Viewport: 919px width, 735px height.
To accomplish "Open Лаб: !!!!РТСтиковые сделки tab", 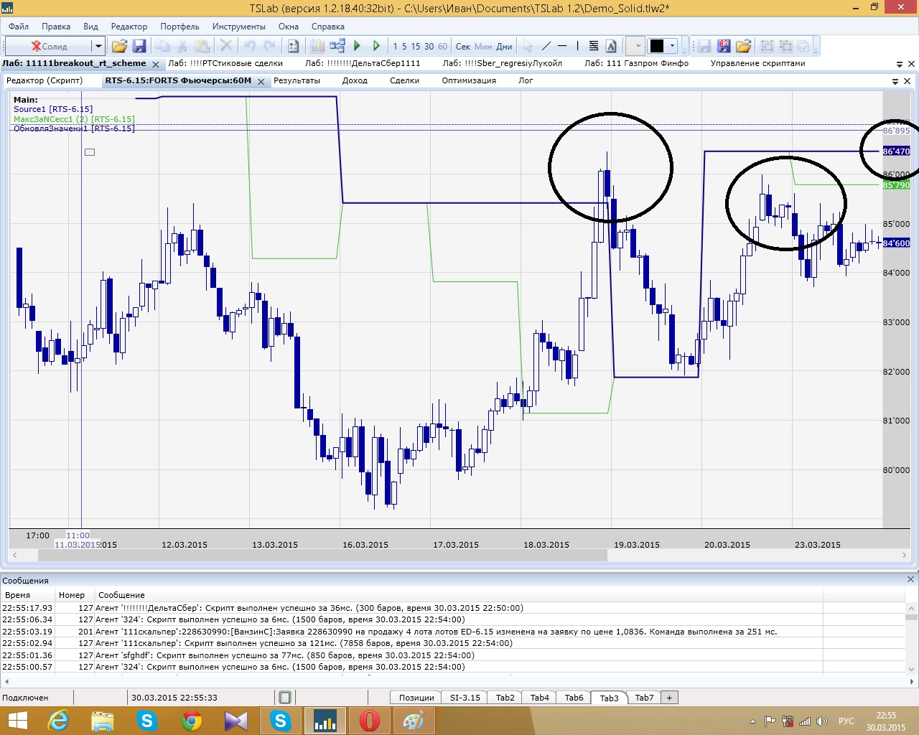I will [225, 63].
